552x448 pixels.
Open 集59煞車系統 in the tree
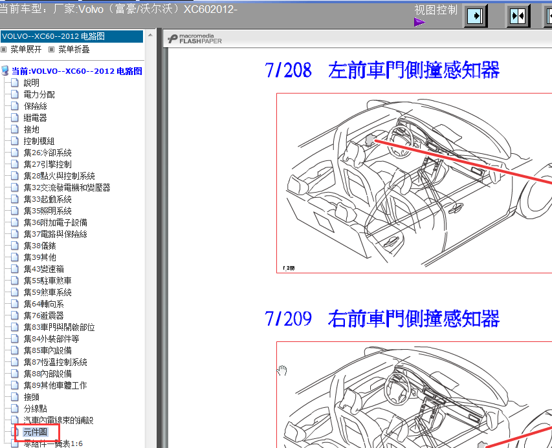tap(47, 292)
